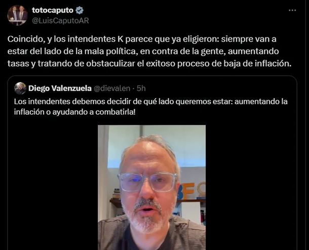
Task: Click Diego Valenzuela's small avatar
Action: (20, 89)
